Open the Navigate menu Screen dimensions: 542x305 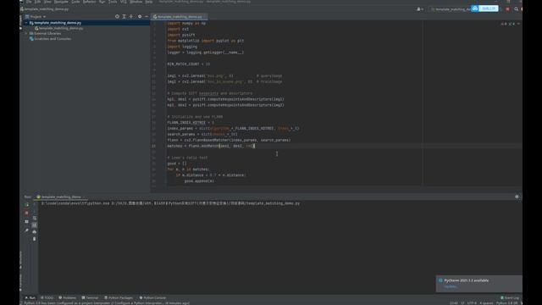point(61,2)
